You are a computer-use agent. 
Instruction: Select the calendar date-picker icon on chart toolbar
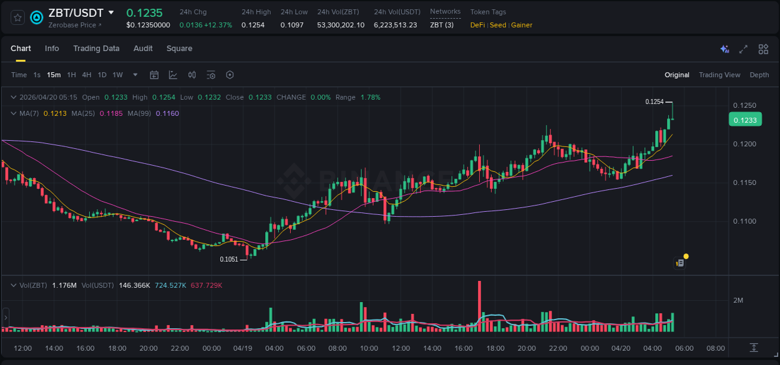pos(154,75)
